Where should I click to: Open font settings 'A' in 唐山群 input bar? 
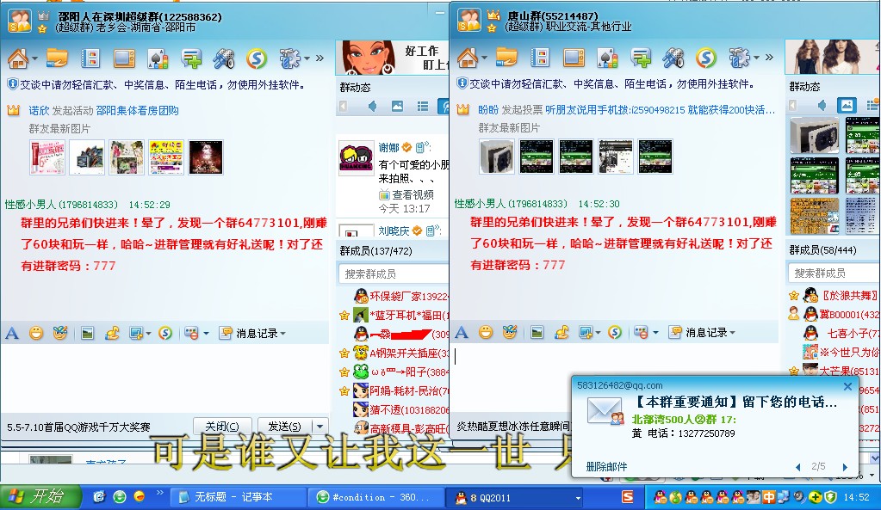462,333
